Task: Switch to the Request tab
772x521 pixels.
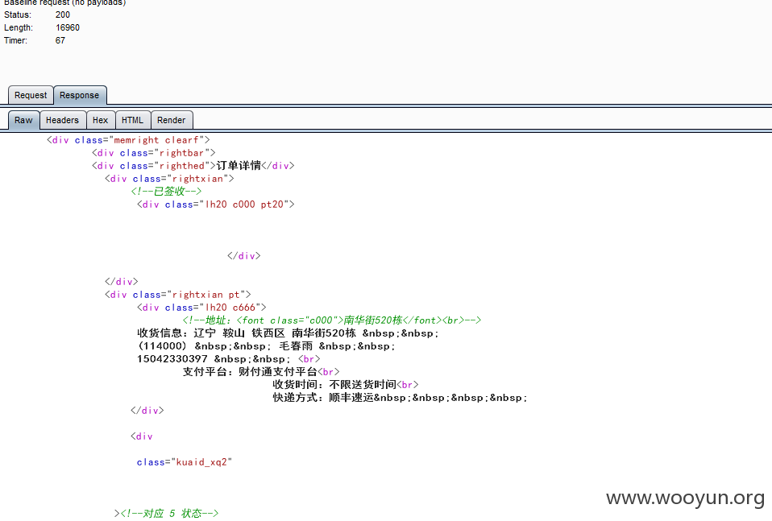Action: click(31, 95)
